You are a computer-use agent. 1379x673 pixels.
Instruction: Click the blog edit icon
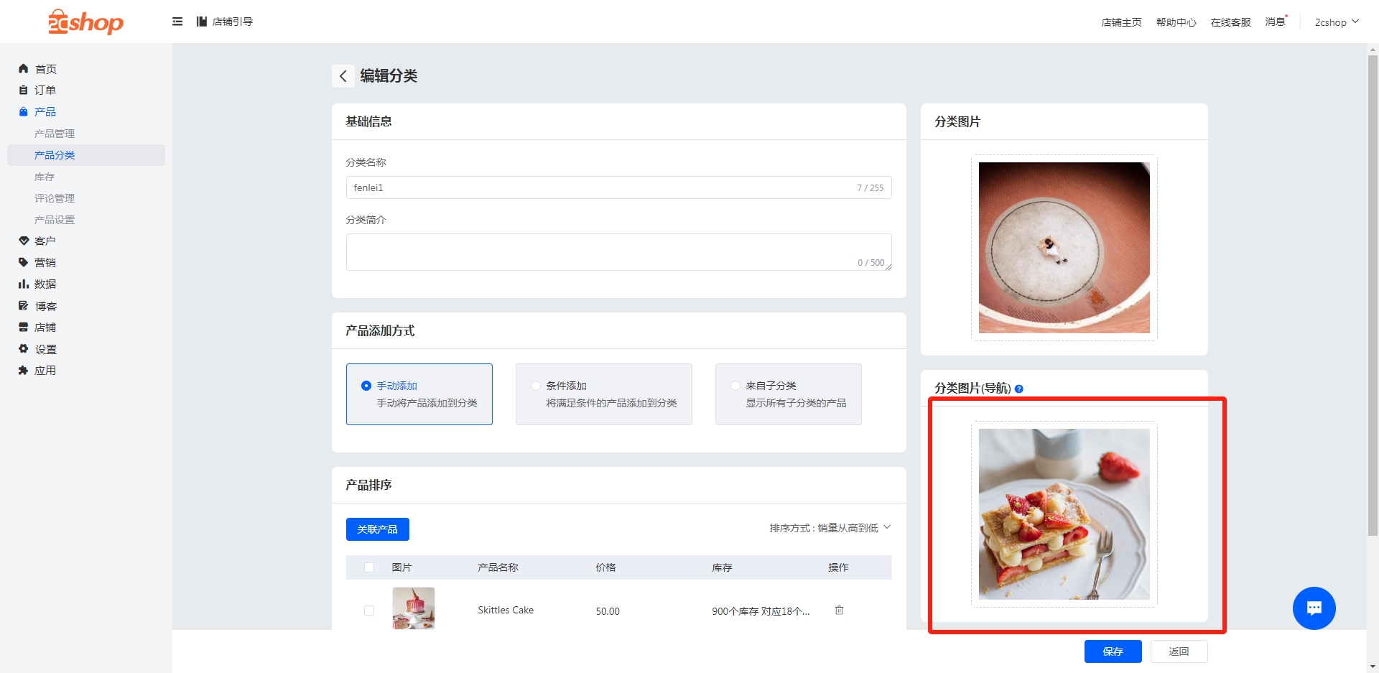(23, 305)
